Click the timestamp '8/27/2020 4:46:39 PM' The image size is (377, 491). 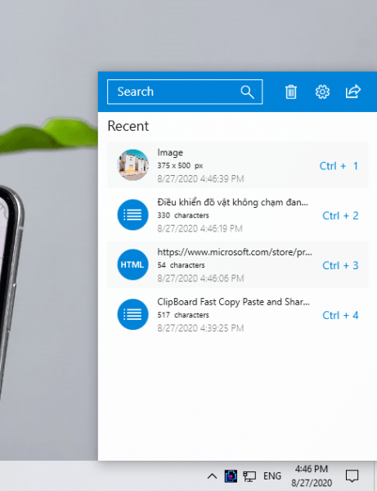click(x=200, y=178)
